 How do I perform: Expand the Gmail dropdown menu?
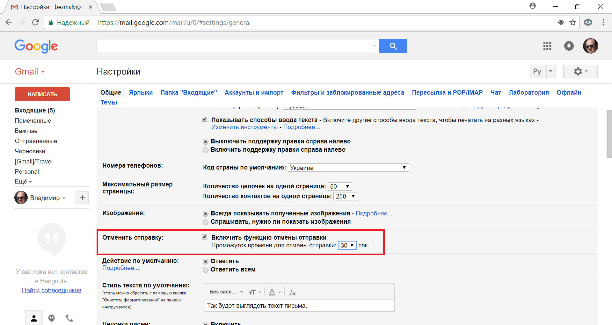click(30, 71)
